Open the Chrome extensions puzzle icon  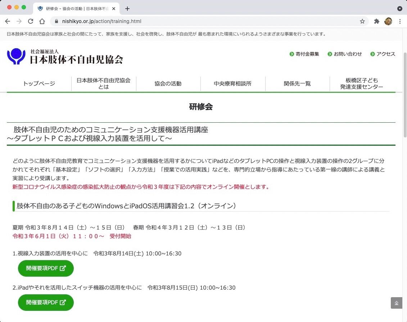376,21
